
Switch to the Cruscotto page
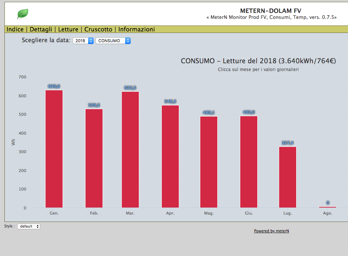click(98, 29)
